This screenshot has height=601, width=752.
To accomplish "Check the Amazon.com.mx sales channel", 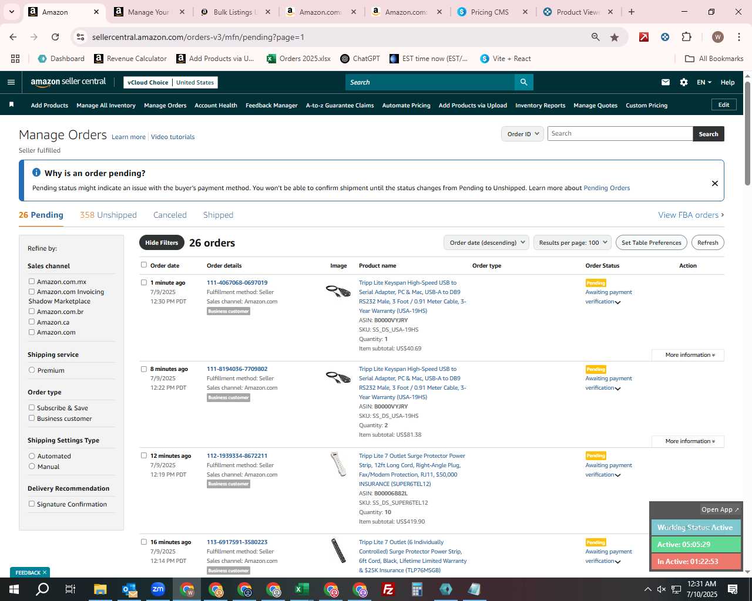I will coord(32,281).
